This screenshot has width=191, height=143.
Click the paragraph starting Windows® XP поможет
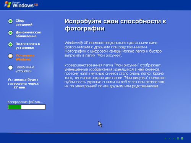coord(113,49)
